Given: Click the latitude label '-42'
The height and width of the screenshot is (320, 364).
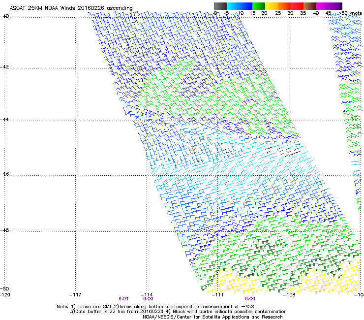Looking at the screenshot, I should click(x=4, y=67).
